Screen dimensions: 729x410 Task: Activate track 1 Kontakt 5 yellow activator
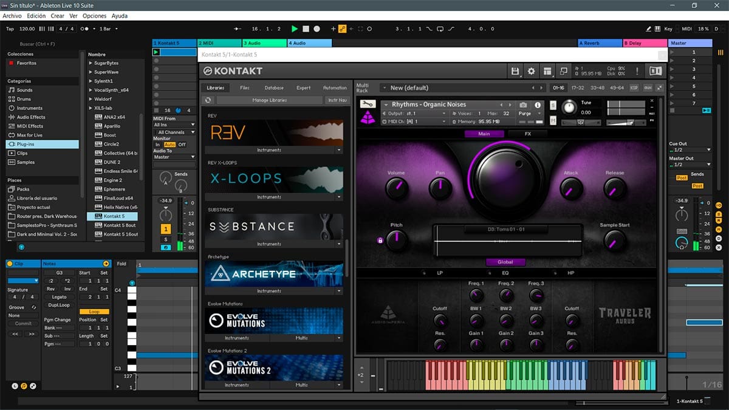coord(165,229)
